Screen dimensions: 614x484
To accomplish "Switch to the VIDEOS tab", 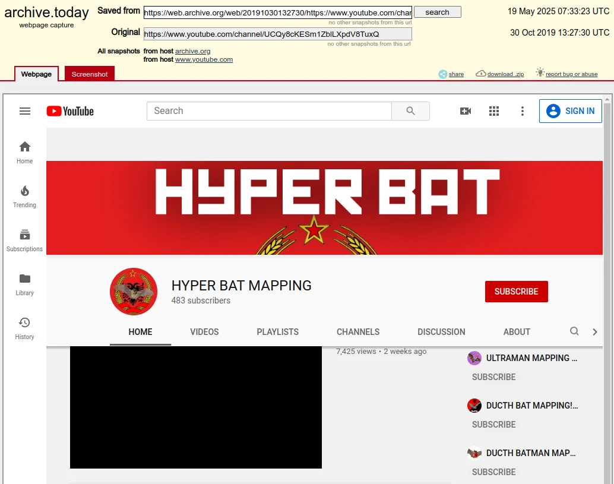I will 204,331.
